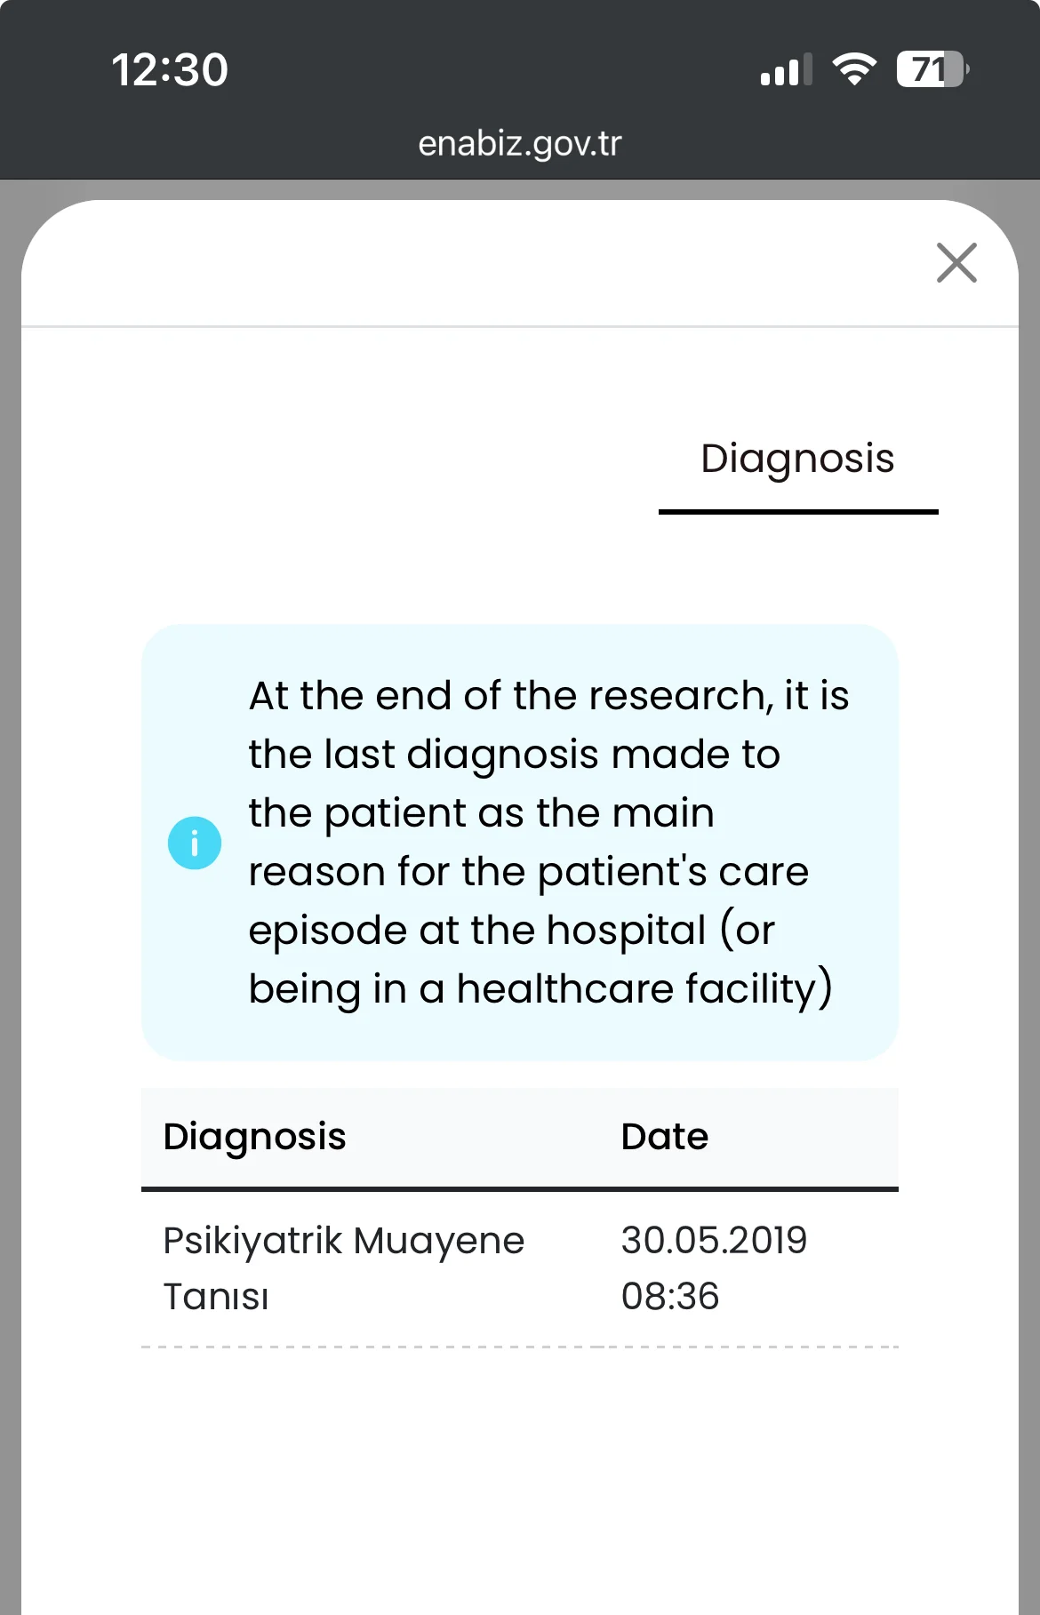Tap 'the last diagnosis made to' text line
This screenshot has width=1040, height=1615.
pyautogui.click(x=514, y=755)
